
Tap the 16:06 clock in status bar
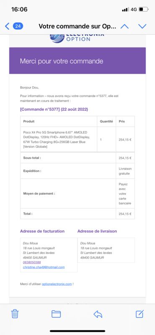pos(19,9)
